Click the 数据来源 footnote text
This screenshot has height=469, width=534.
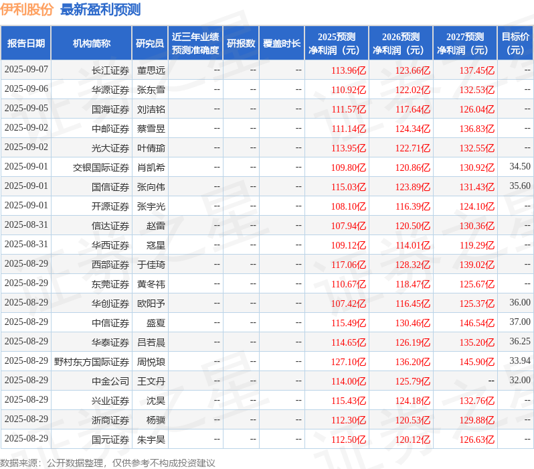(108, 463)
